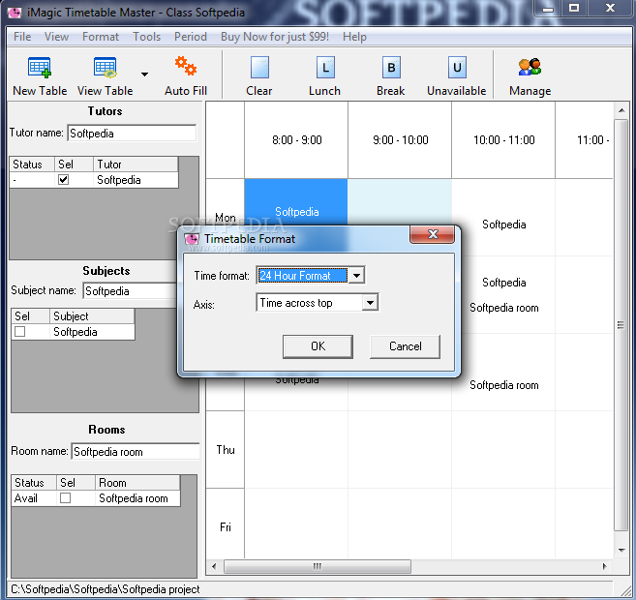Select the blue Softpedia Monday 8:00 cell
The image size is (636, 600).
point(296,202)
